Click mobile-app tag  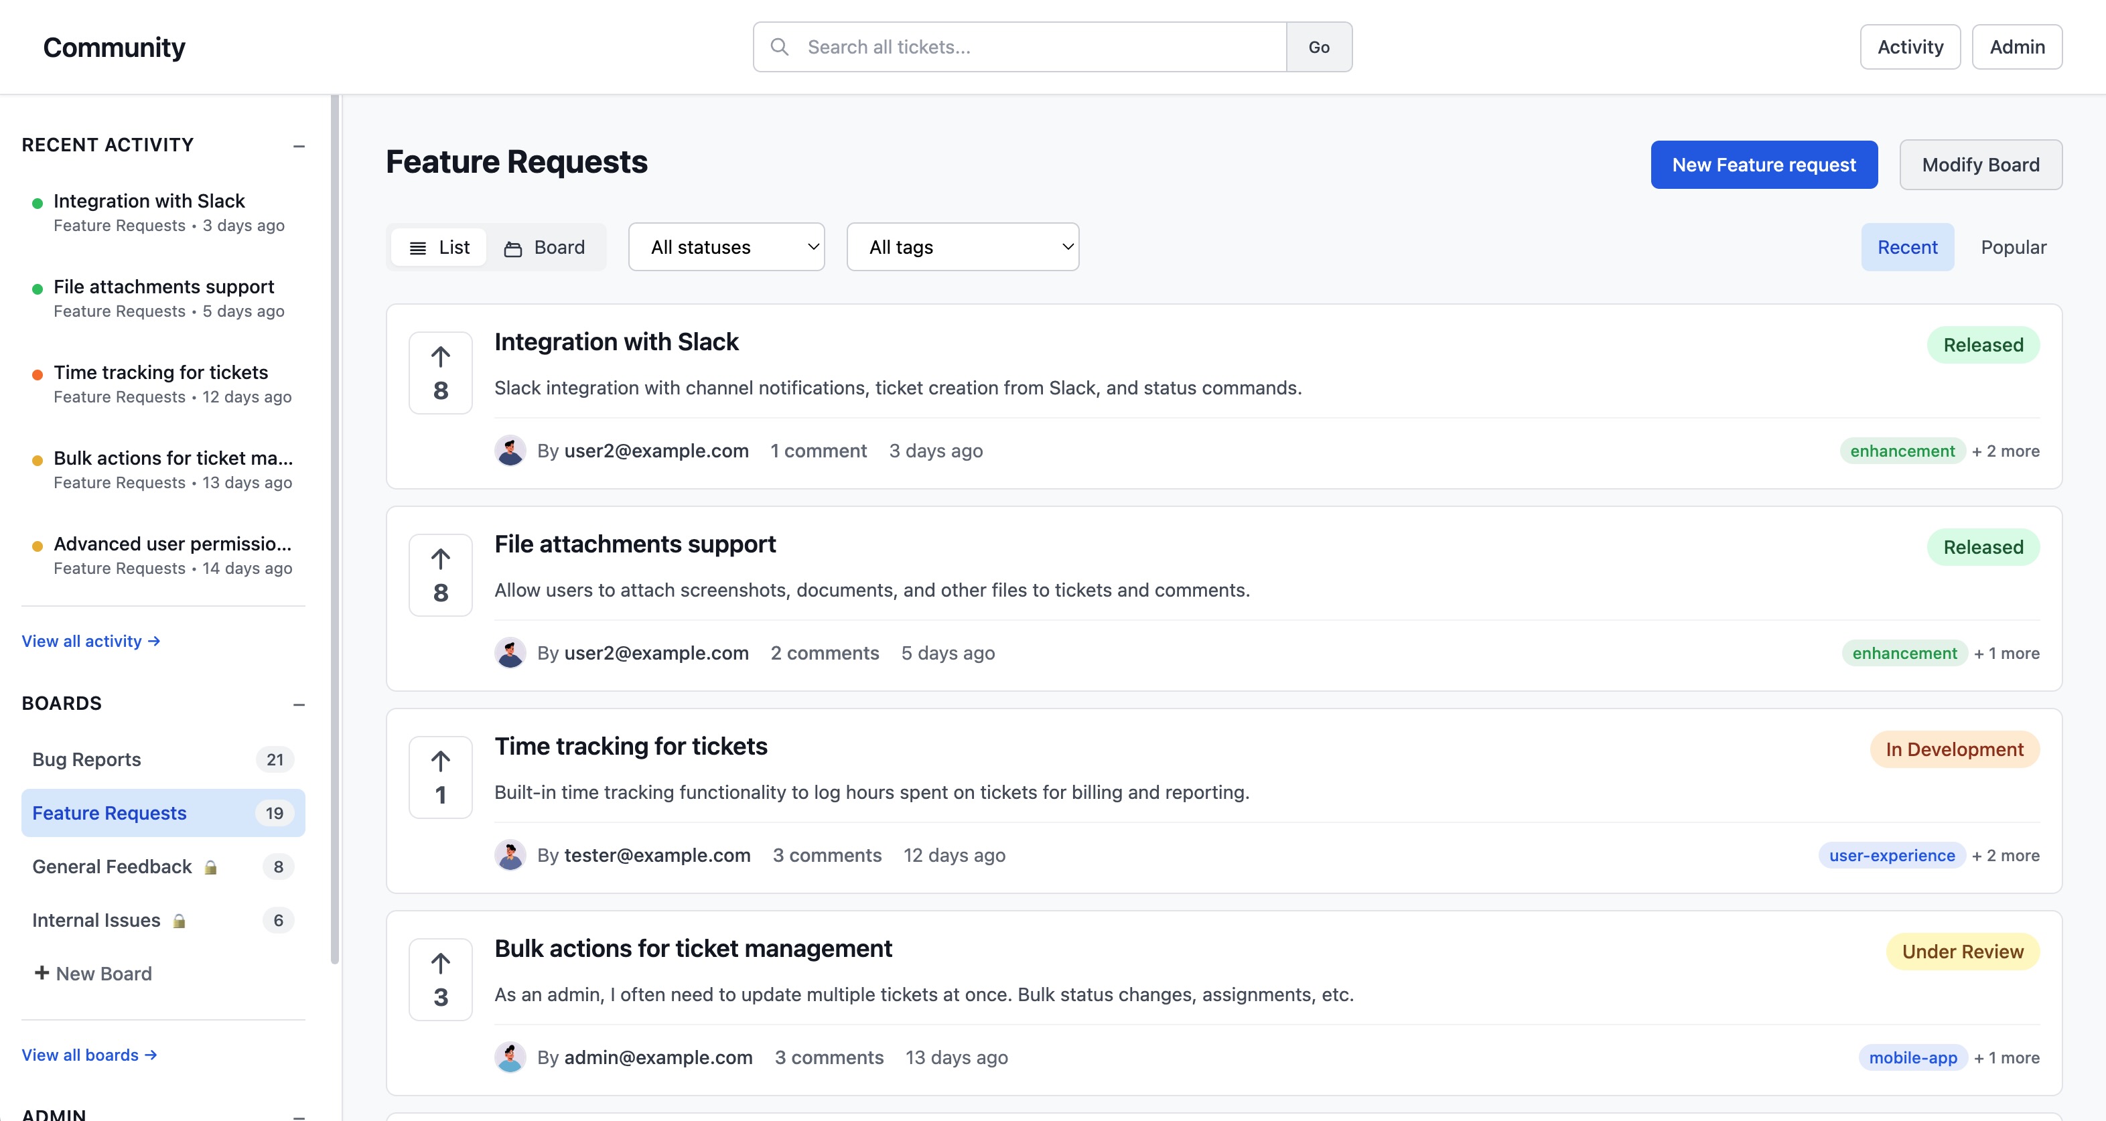click(1913, 1057)
